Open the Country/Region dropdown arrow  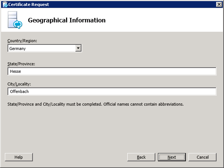[x=78, y=48]
